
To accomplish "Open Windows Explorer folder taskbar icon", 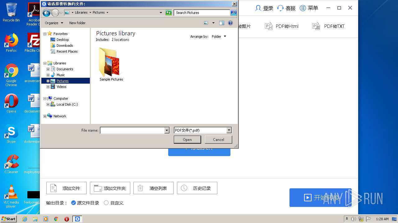I will [x=35, y=219].
